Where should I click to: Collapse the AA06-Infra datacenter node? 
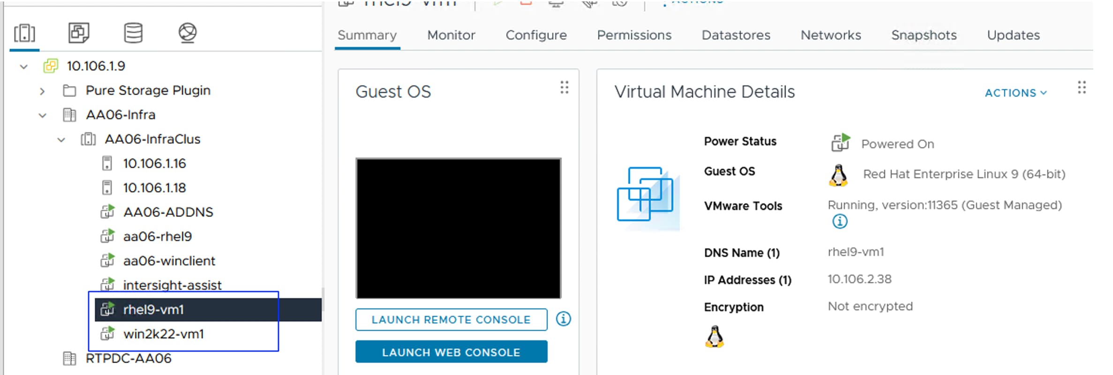click(x=43, y=115)
